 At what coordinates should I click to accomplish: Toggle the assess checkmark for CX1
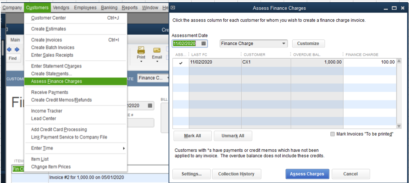pyautogui.click(x=181, y=62)
